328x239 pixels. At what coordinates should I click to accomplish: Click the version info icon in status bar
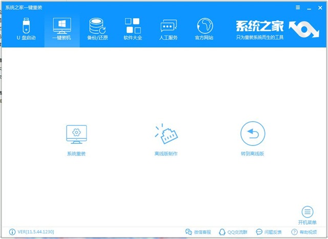click(x=12, y=232)
